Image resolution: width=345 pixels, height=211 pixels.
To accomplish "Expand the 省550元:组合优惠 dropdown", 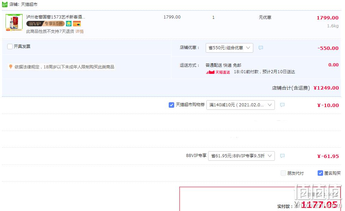I will [229, 48].
